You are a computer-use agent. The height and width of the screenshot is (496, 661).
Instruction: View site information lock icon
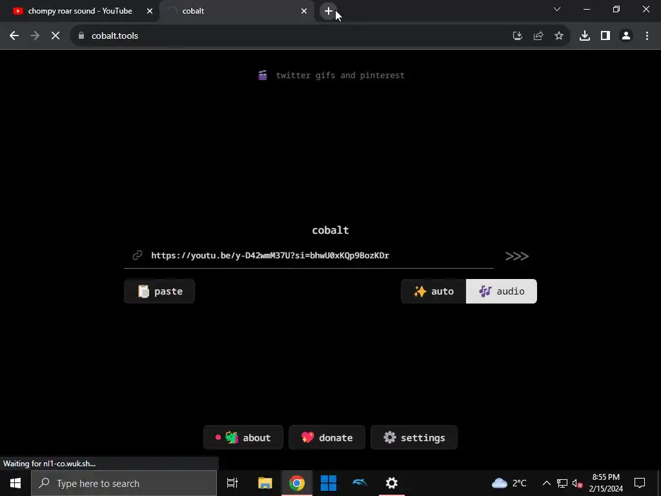click(81, 36)
